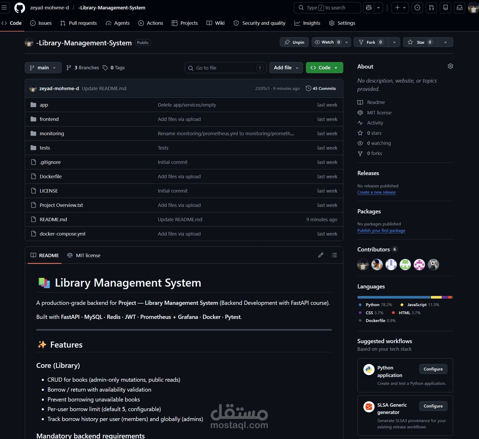Screen dimensions: 479x439
Task: Open the last contributor avatar
Action: (433, 265)
